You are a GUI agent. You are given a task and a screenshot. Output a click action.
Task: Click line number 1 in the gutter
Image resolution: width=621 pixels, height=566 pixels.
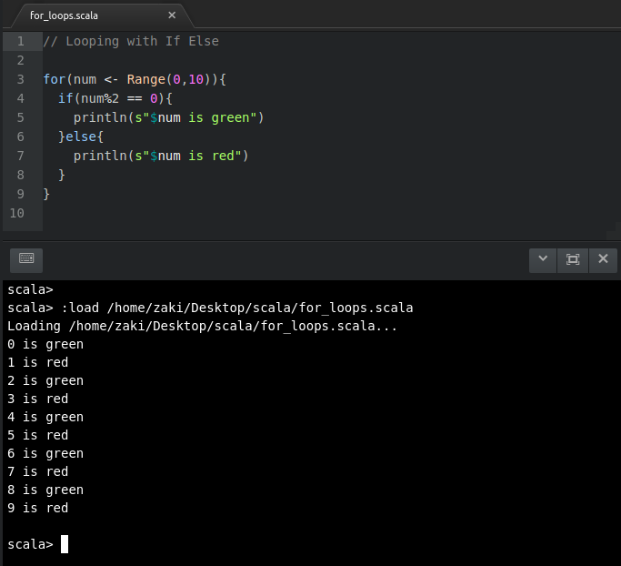pos(21,41)
